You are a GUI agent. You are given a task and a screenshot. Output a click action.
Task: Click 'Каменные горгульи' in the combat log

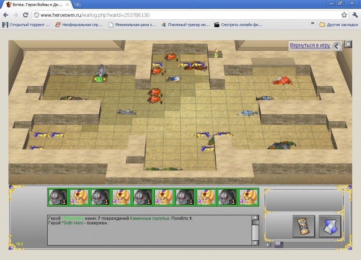pyautogui.click(x=150, y=218)
